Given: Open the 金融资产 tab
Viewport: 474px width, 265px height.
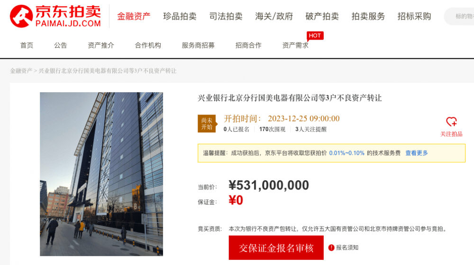Looking at the screenshot, I should [x=134, y=16].
